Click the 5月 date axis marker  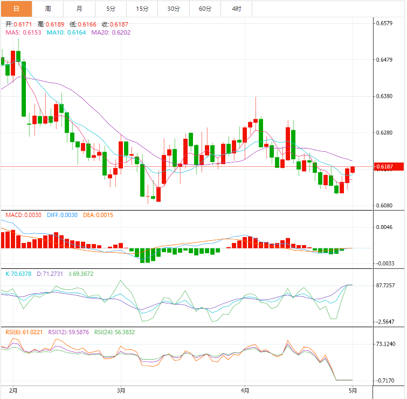[353, 390]
